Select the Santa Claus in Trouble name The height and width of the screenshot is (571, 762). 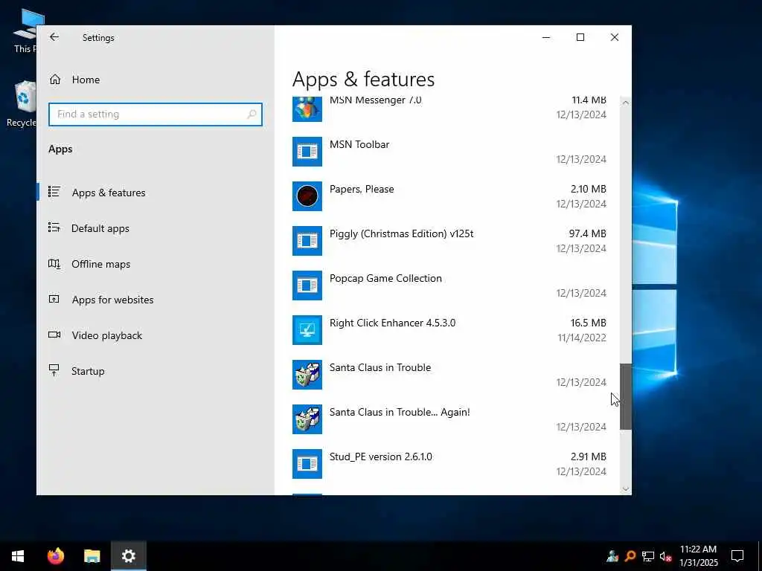(x=380, y=367)
